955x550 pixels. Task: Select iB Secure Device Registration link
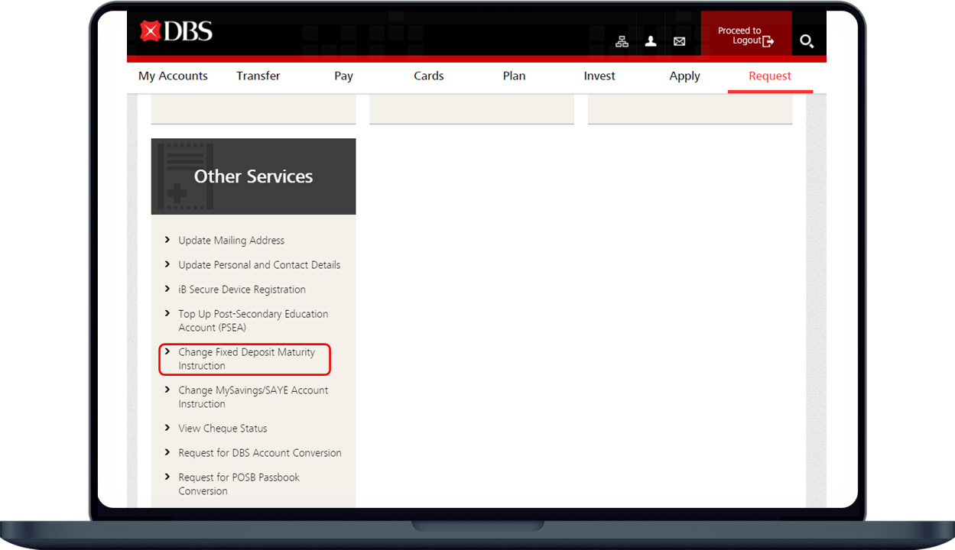tap(242, 290)
